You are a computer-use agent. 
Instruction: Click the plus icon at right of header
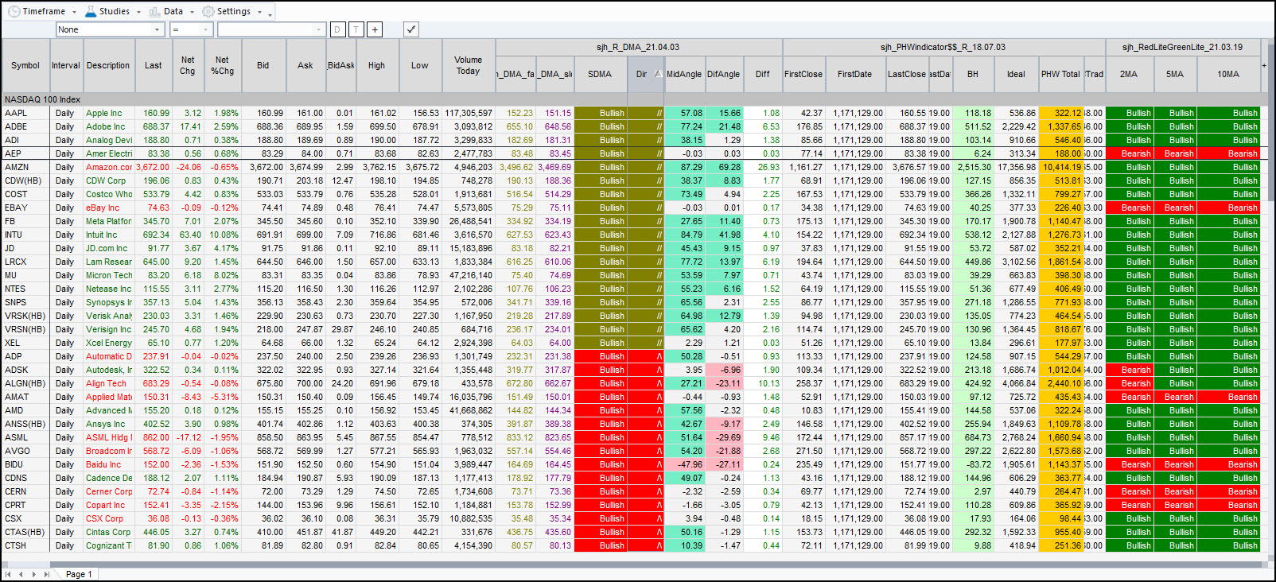pos(1264,65)
